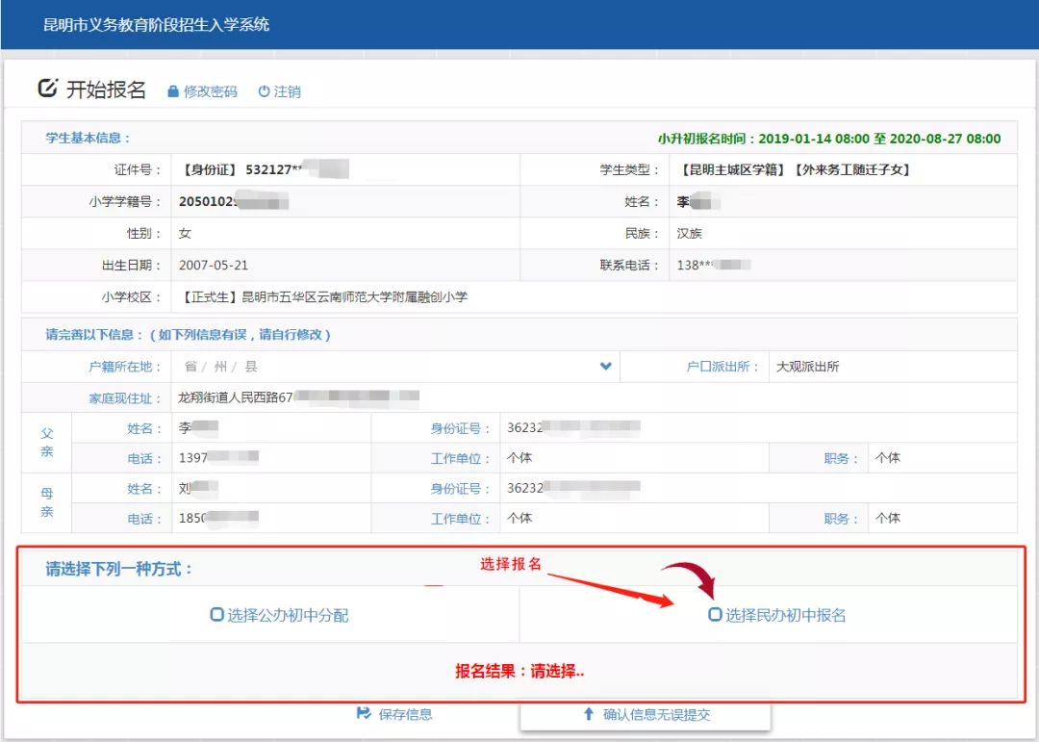Viewport: 1039px width, 742px height.
Task: Check the 选择公办初中分配 option
Action: coord(216,615)
